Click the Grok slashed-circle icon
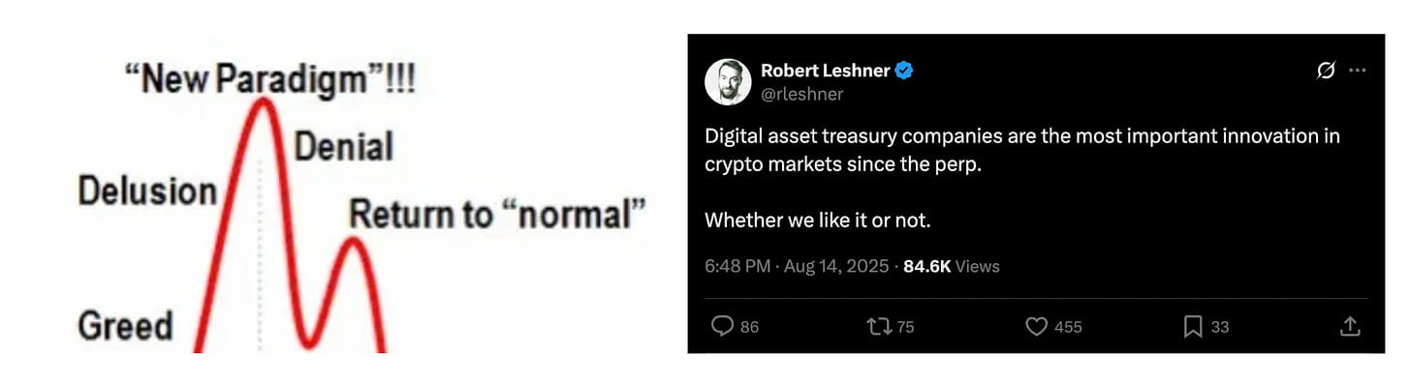Image resolution: width=1411 pixels, height=383 pixels. [1326, 71]
